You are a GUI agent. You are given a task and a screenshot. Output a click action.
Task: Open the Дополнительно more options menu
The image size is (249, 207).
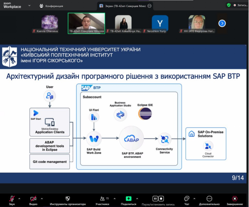210,198
